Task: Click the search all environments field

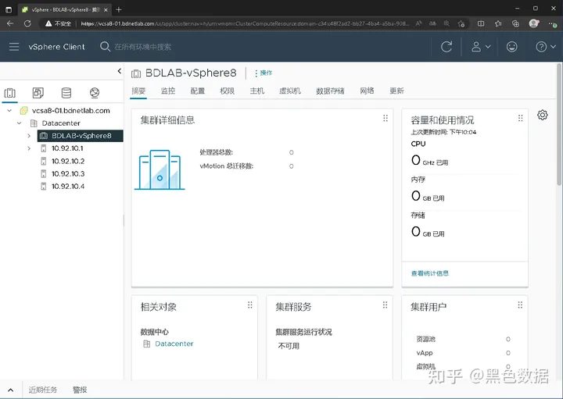Action: point(142,47)
